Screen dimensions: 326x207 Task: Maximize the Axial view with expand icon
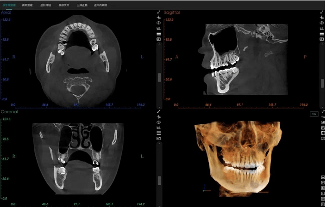coord(159,12)
